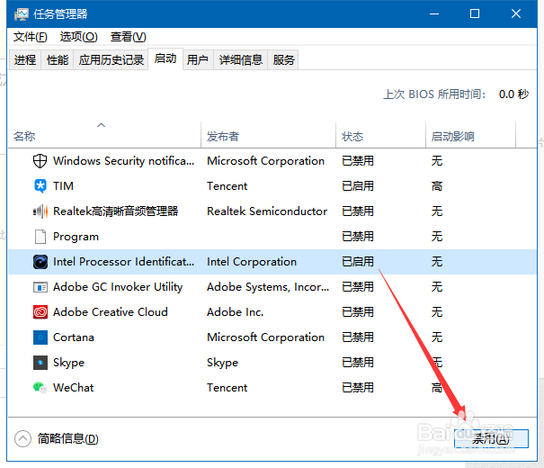Select the Skype startup icon
This screenshot has height=468, width=544.
tap(40, 363)
